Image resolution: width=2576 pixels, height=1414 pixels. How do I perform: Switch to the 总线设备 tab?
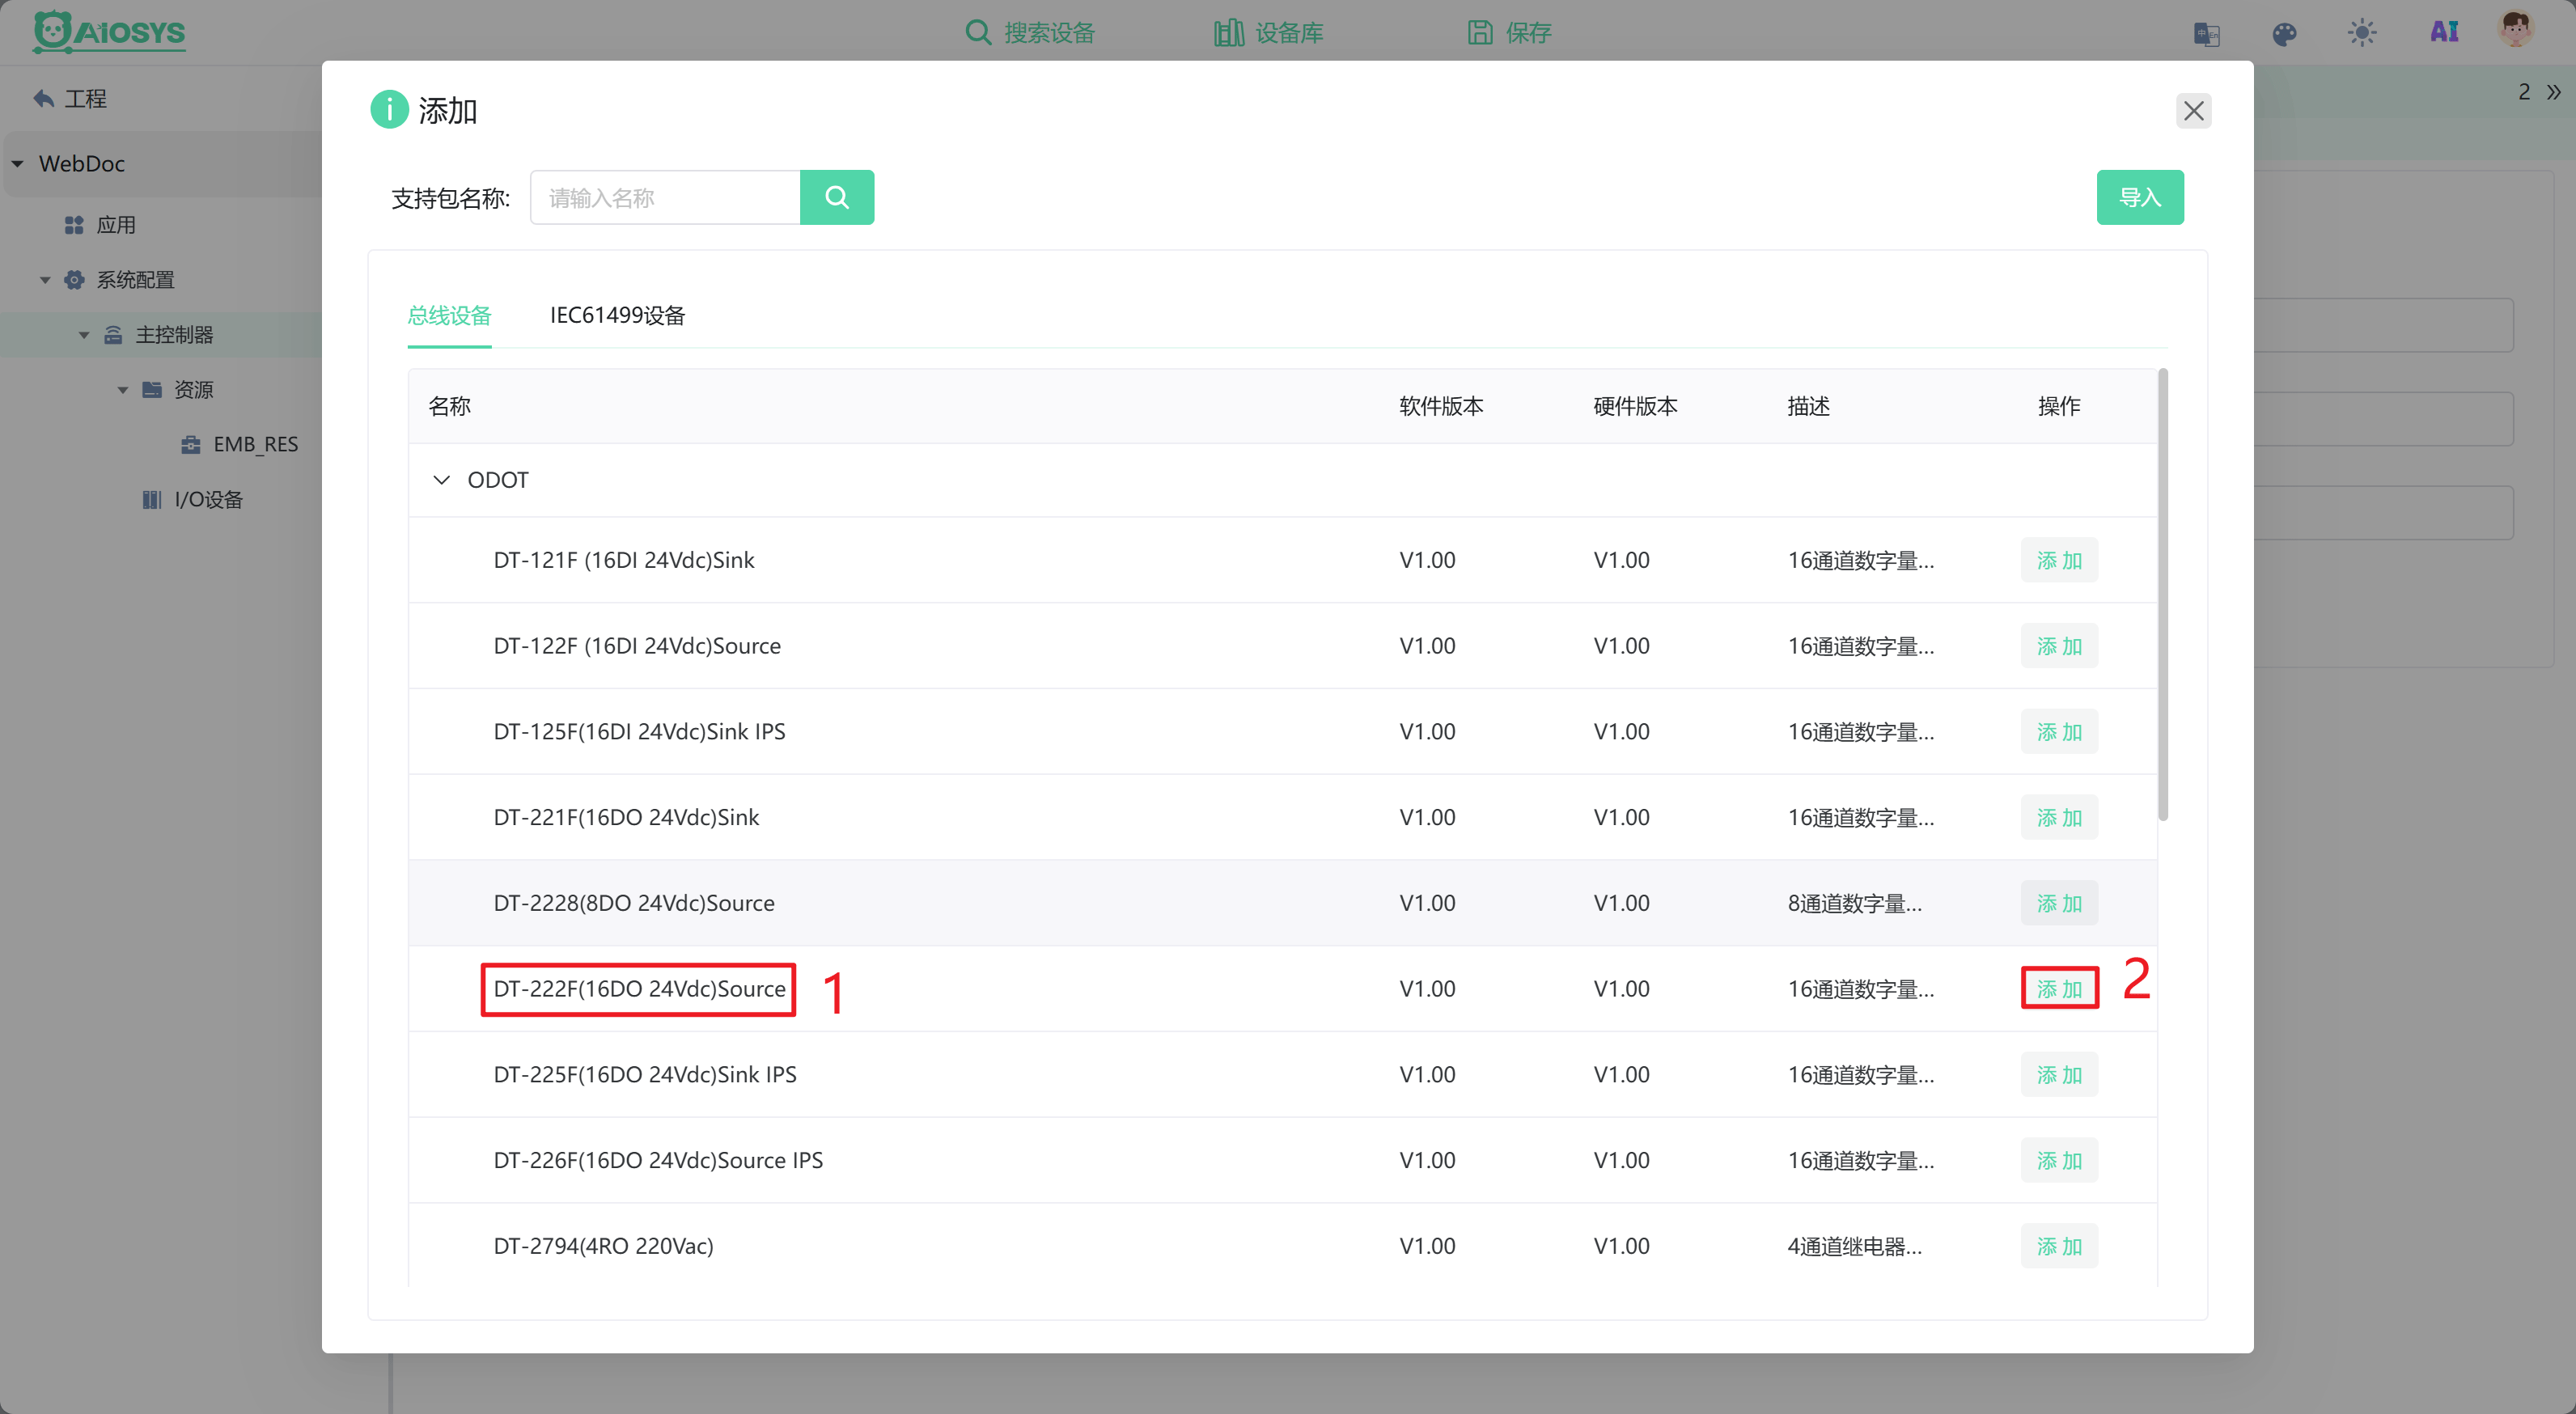pyautogui.click(x=450, y=316)
